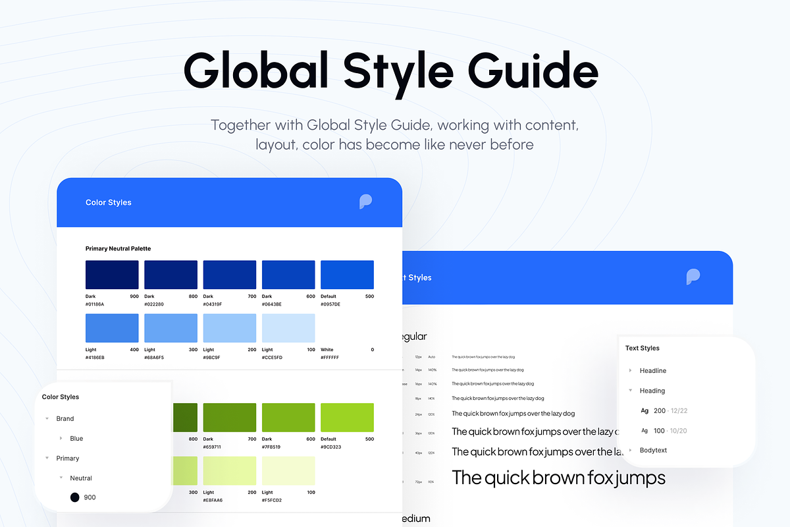Screen dimensions: 790x527
Task: Click the Ag icon beside 100 · 10/20
Action: (645, 431)
